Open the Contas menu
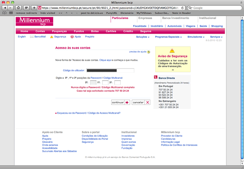 [x=40, y=31]
